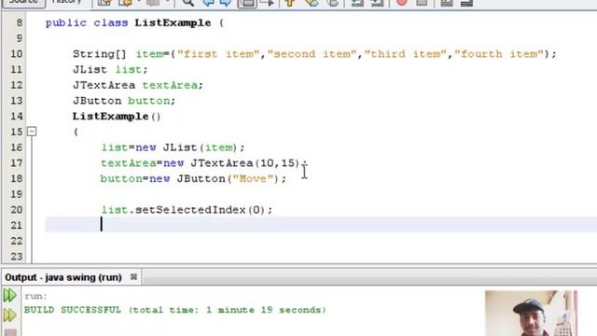Switch to the History view tab
The height and width of the screenshot is (336, 597).
(67, 2)
